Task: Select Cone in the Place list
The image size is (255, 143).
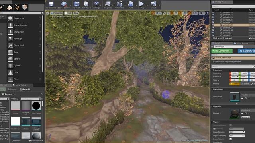Action: click(x=24, y=72)
